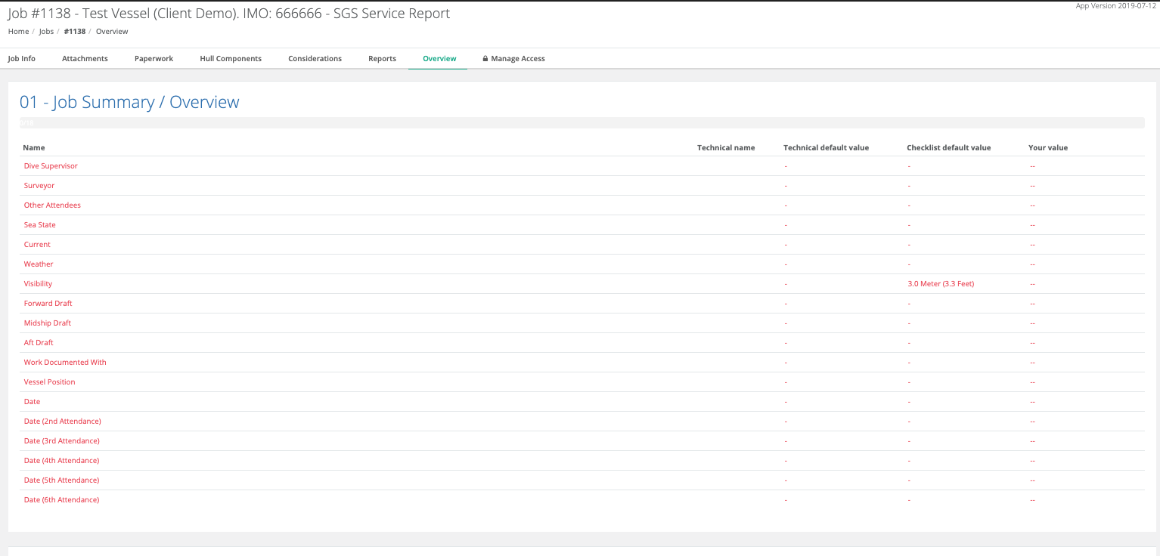Select the Considerations tab

pyautogui.click(x=315, y=58)
